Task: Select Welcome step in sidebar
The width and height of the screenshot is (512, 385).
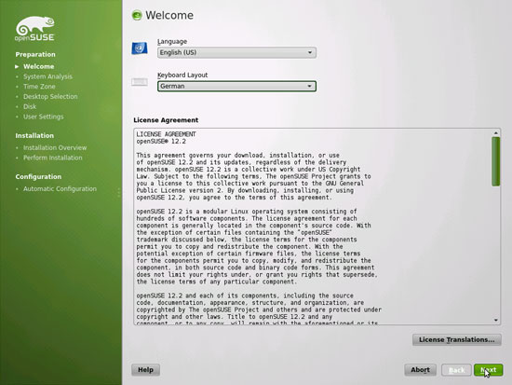Action: pyautogui.click(x=38, y=66)
